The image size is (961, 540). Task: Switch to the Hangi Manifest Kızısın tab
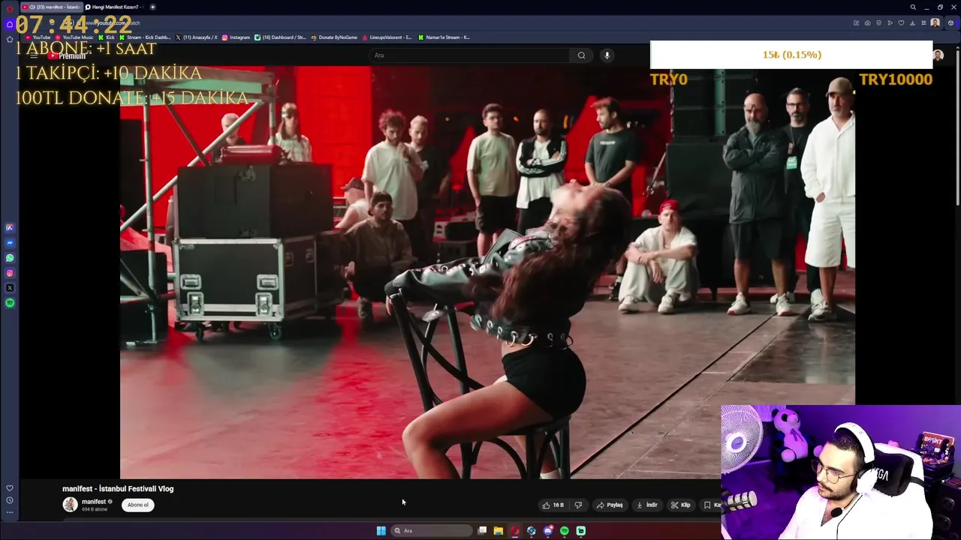pos(113,7)
